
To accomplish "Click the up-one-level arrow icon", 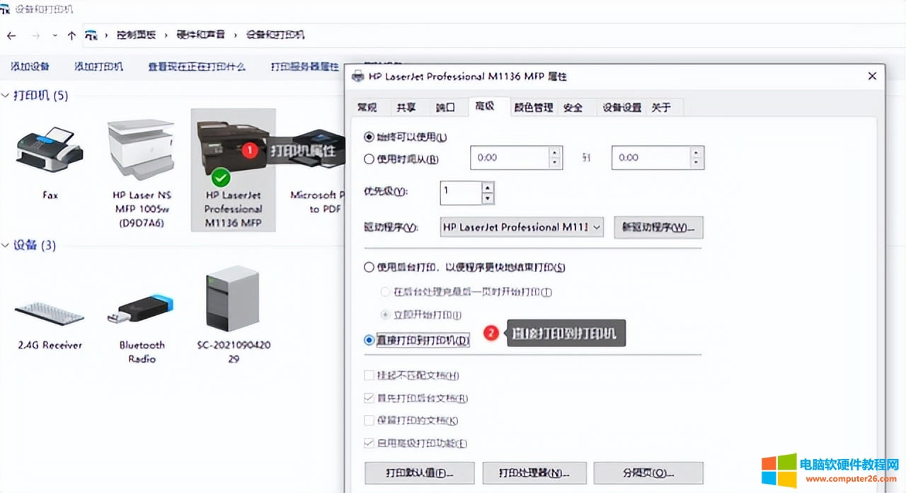I will coord(71,35).
